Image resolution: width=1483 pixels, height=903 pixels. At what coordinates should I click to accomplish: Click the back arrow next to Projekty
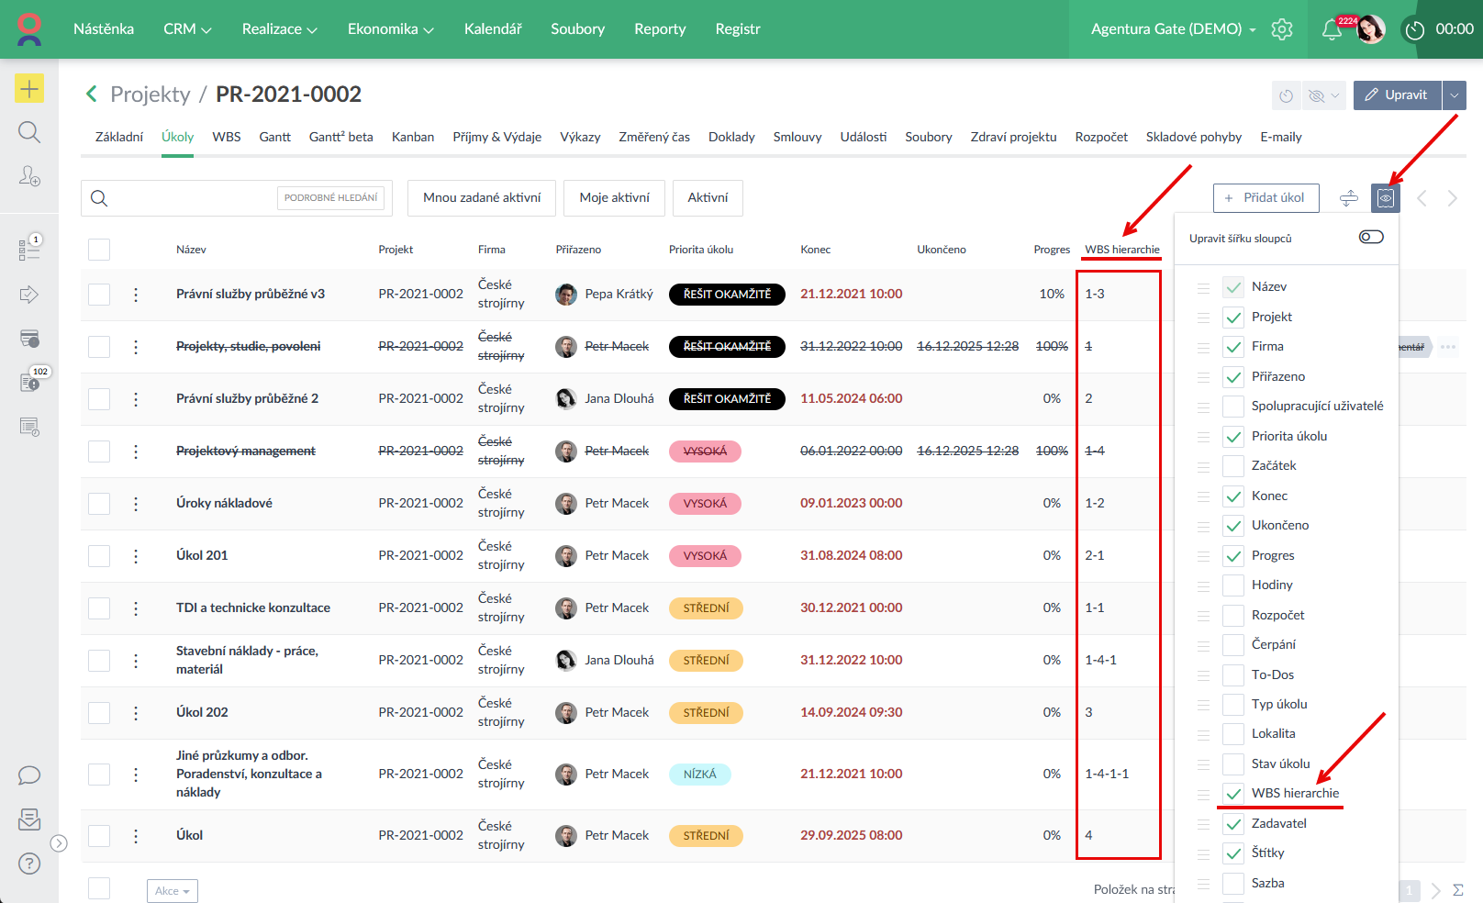(x=91, y=94)
